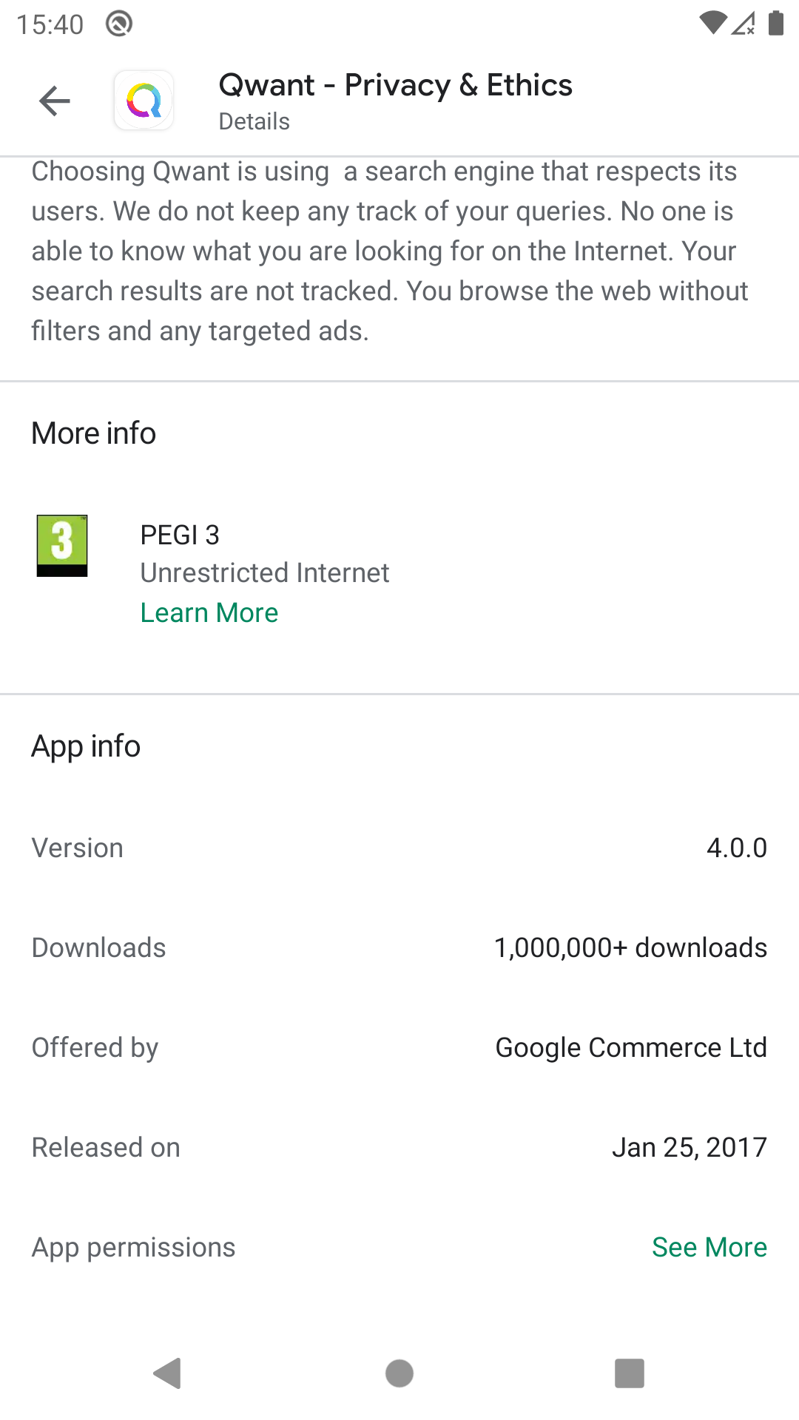This screenshot has width=799, height=1420.
Task: Tap the do-not-disturb status bar icon
Action: pos(119,24)
